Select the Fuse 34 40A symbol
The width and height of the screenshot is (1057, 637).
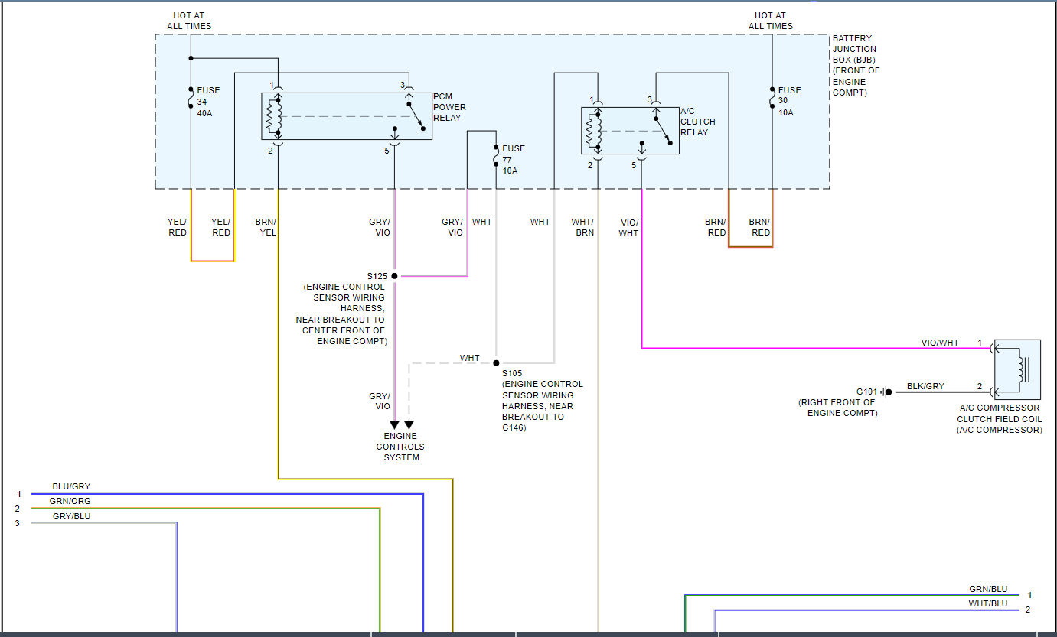point(191,99)
